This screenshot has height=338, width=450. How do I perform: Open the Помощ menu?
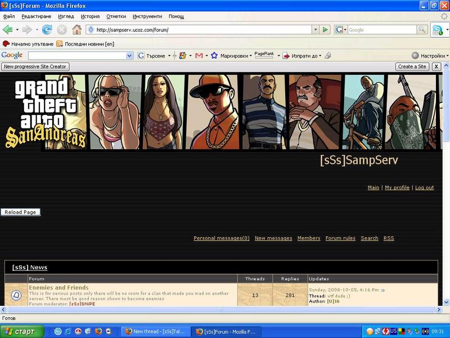[176, 16]
